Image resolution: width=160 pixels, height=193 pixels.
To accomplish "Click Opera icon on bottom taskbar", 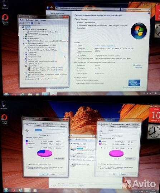I will pyautogui.click(x=14, y=190).
